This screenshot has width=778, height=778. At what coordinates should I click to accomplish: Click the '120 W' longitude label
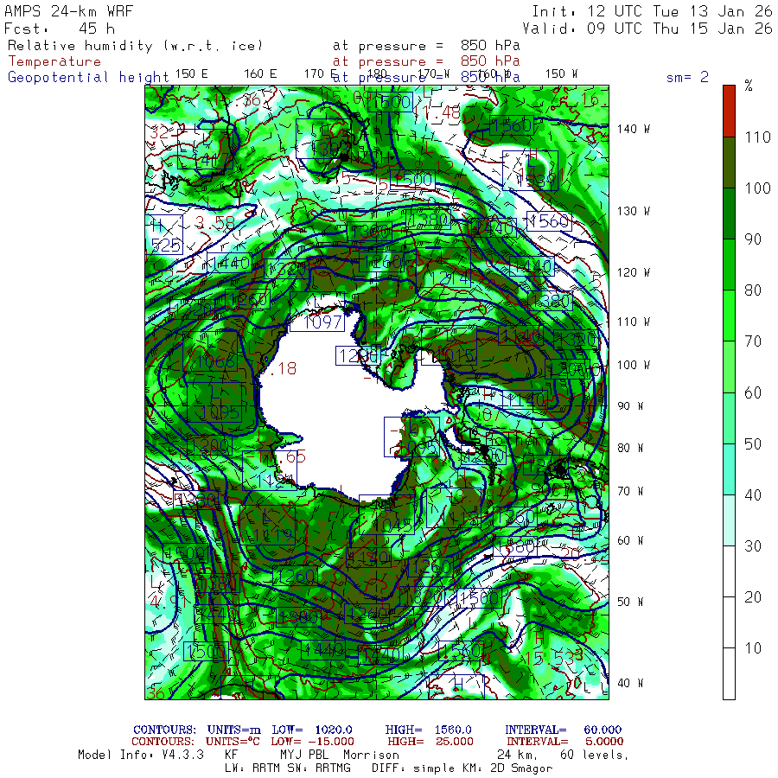(634, 272)
